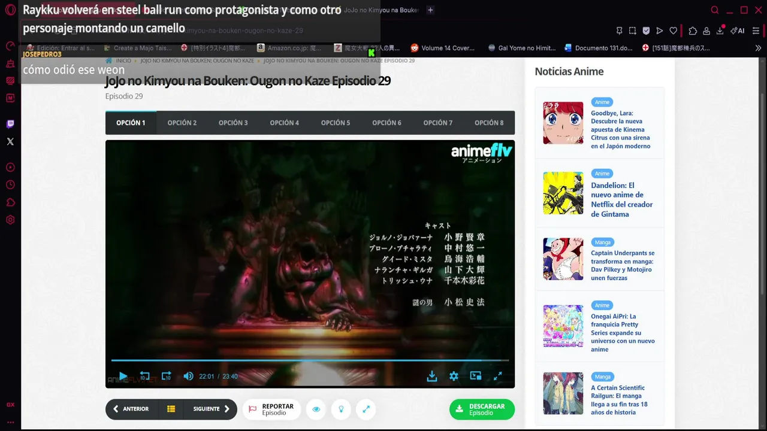Select the OPCIÓN 4 video server tab
The width and height of the screenshot is (767, 431).
pos(284,123)
